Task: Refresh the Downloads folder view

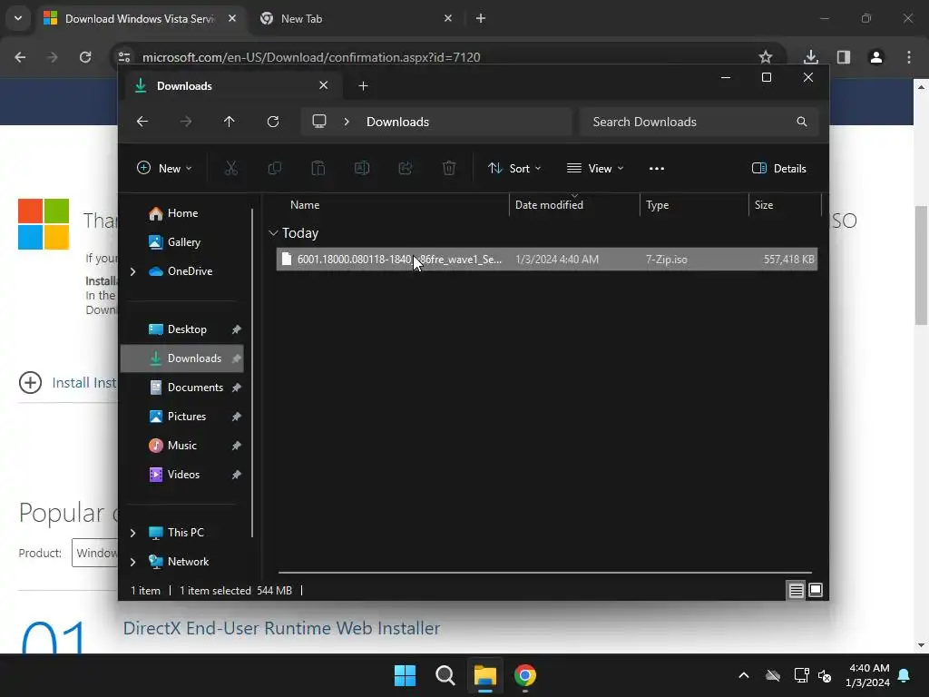Action: (x=273, y=122)
